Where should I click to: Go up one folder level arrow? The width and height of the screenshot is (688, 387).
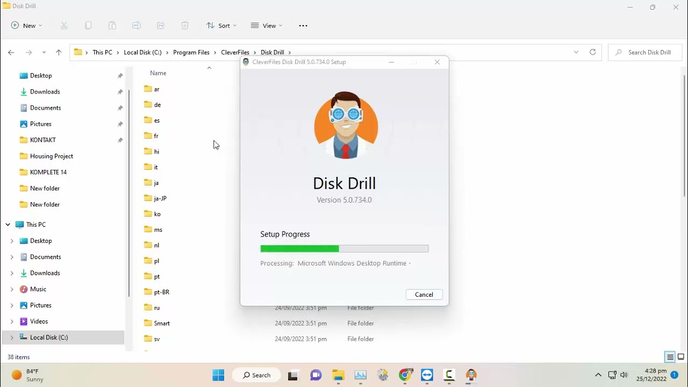[59, 52]
